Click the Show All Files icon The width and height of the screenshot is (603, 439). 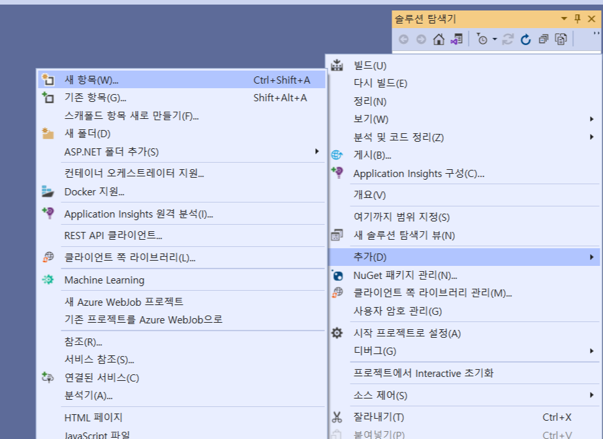coord(561,39)
